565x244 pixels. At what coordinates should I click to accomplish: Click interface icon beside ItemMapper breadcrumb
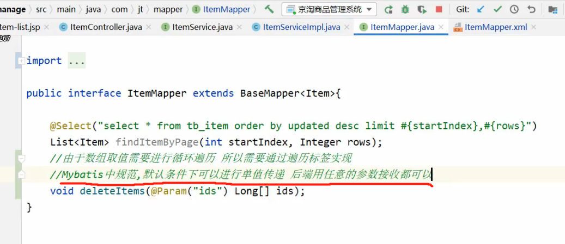click(x=196, y=10)
